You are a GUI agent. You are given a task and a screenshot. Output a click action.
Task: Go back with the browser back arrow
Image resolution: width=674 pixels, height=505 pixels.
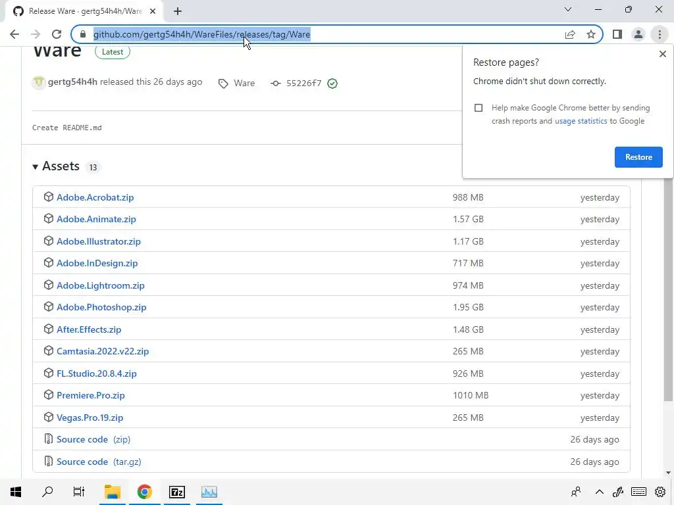click(14, 34)
